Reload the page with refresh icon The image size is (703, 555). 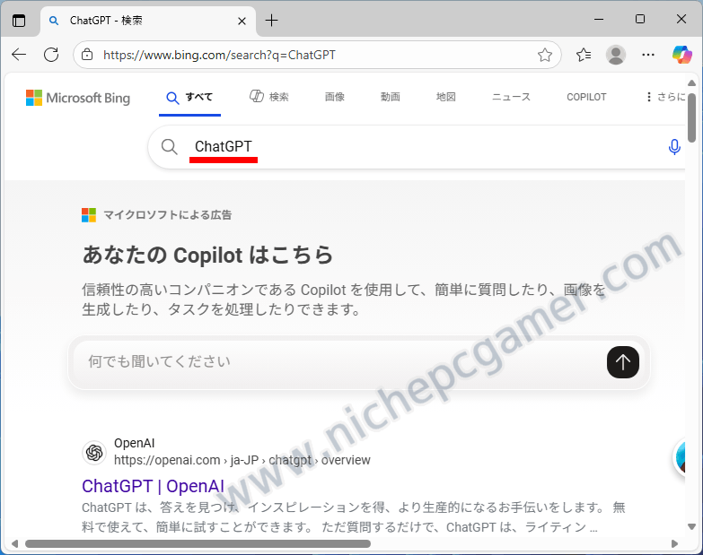coord(51,55)
